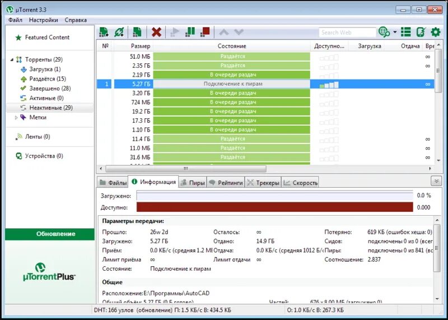The width and height of the screenshot is (448, 320).
Task: Switch to the Скорость tab
Action: point(300,183)
